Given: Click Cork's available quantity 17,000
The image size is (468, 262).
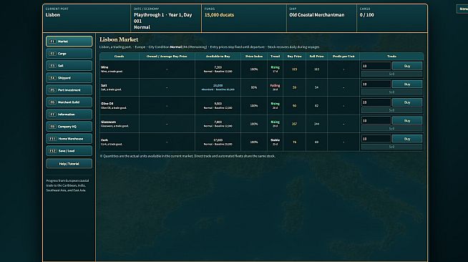Looking at the screenshot, I should coord(218,140).
